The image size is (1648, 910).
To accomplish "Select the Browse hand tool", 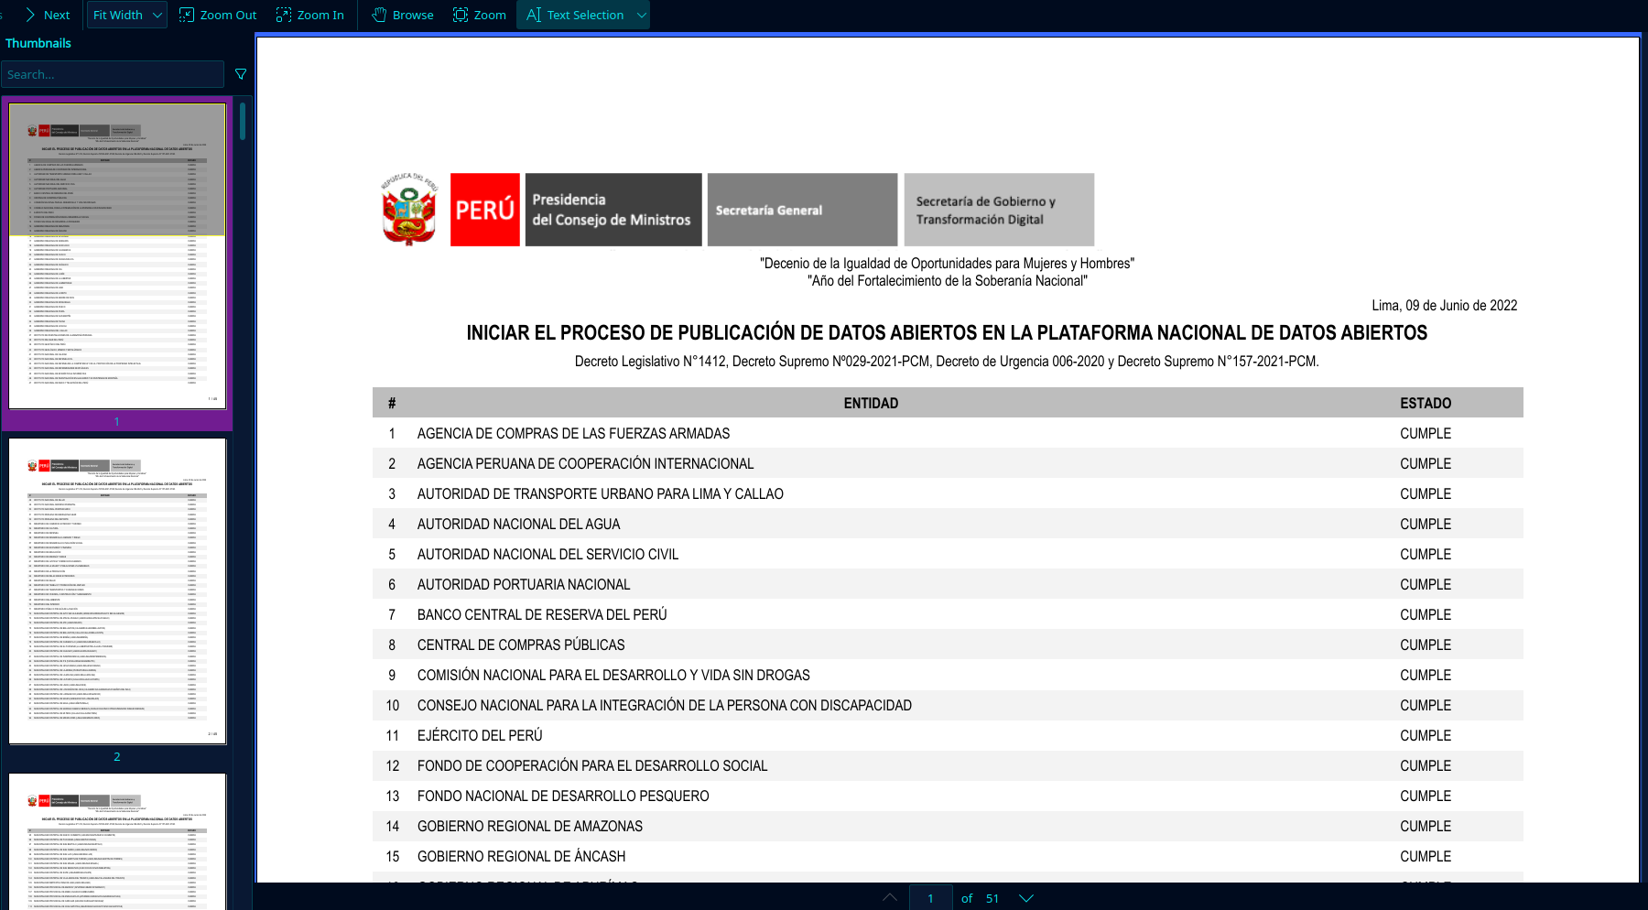I will (x=403, y=15).
